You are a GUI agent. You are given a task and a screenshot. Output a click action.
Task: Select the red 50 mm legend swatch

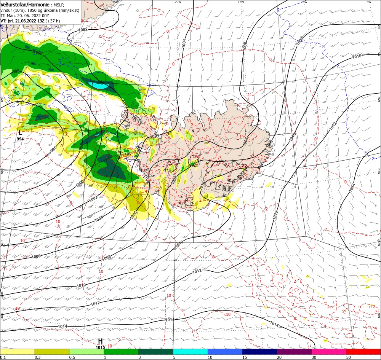363,352
